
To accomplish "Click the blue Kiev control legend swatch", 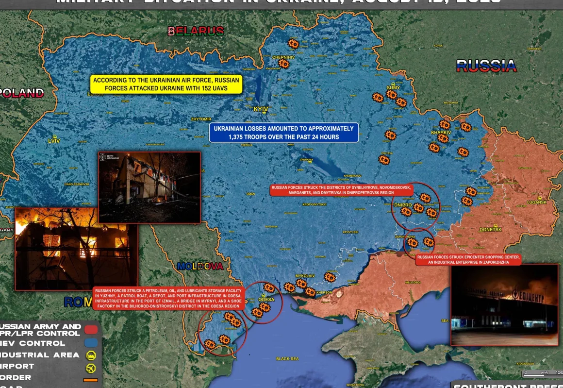I will (91, 343).
